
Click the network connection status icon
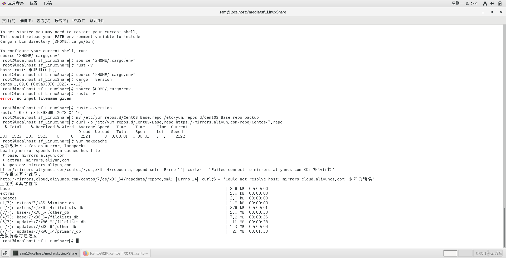pyautogui.click(x=485, y=3)
